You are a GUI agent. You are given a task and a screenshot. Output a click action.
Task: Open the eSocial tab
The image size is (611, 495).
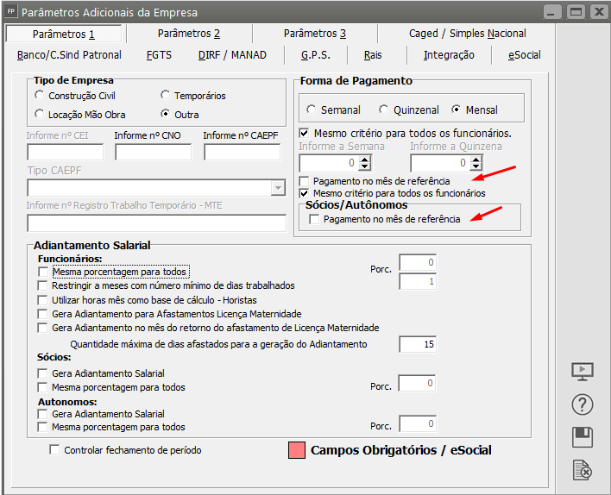click(x=524, y=54)
